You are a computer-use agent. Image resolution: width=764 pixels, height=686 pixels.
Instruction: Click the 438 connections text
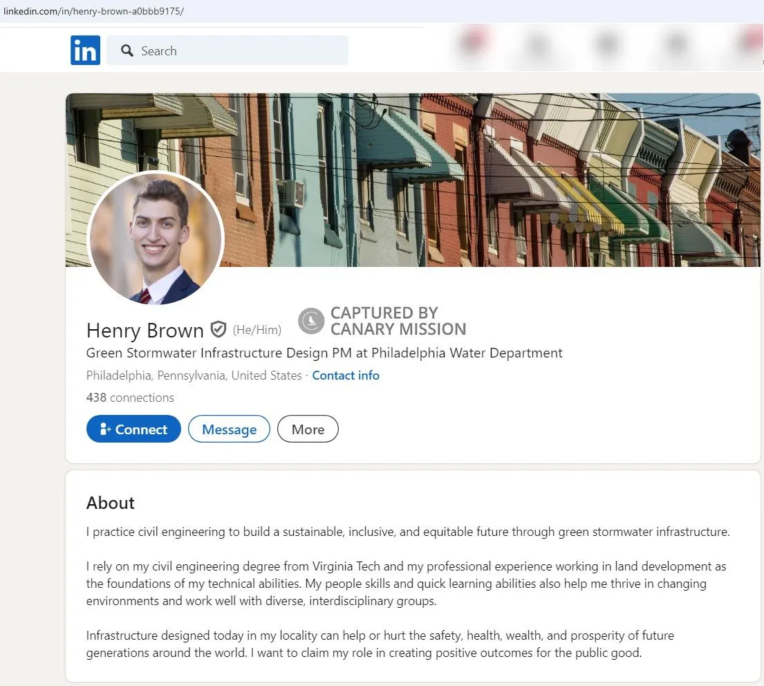[130, 398]
